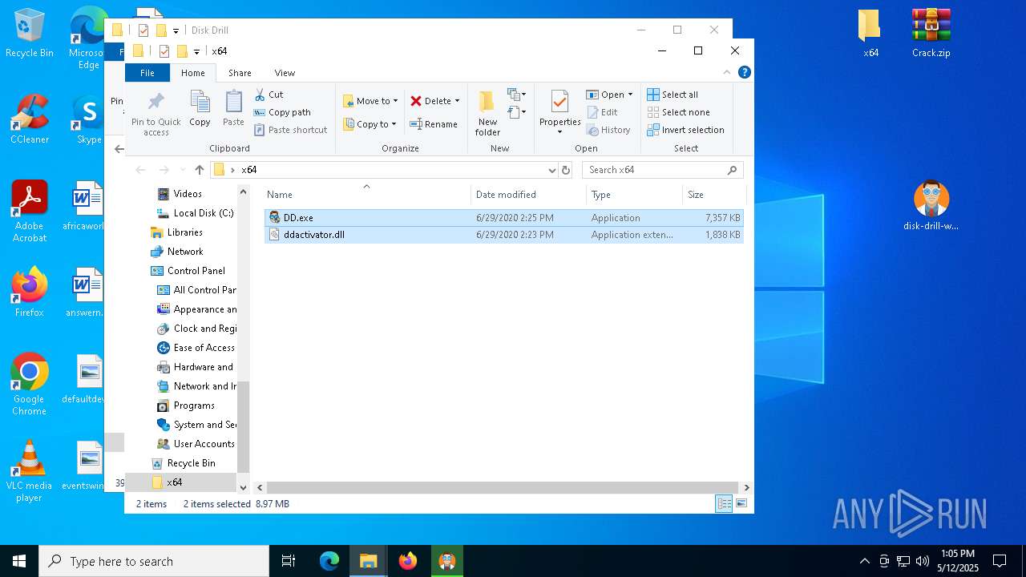The height and width of the screenshot is (577, 1026).
Task: Sort by Name column header
Action: pos(366,195)
